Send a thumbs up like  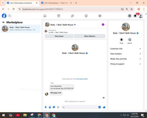click(104, 107)
